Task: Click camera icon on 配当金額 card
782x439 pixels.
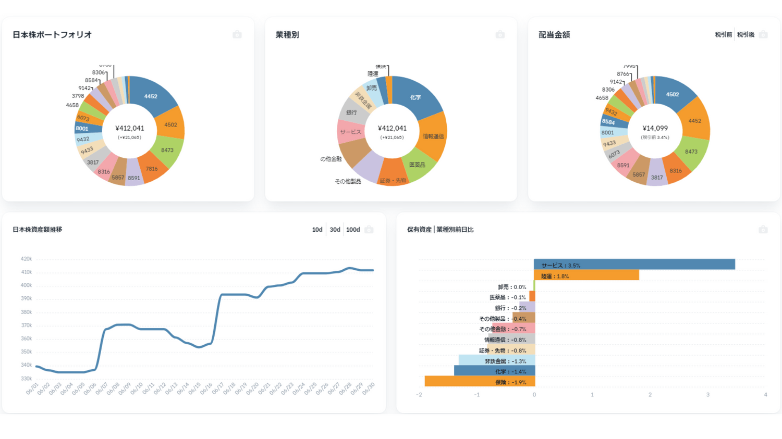Action: click(763, 34)
